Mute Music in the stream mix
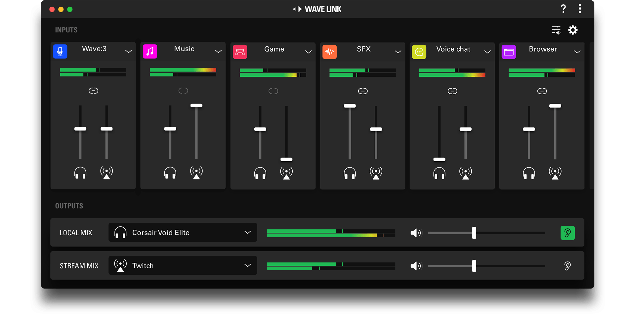Image resolution: width=635 pixels, height=314 pixels. click(x=196, y=173)
